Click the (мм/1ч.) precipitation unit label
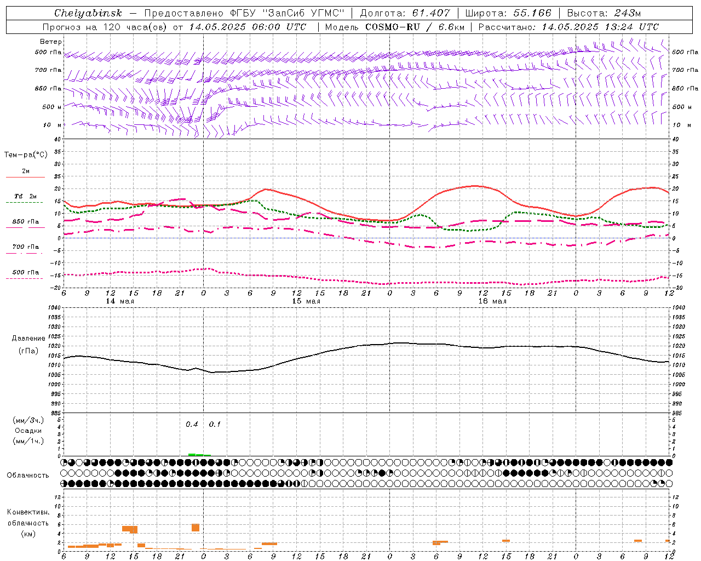Image resolution: width=701 pixels, height=561 pixels. [x=28, y=441]
